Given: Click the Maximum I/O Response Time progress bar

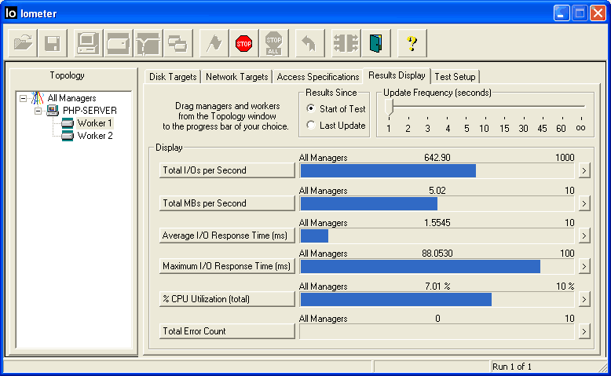Looking at the screenshot, I should pyautogui.click(x=437, y=267).
